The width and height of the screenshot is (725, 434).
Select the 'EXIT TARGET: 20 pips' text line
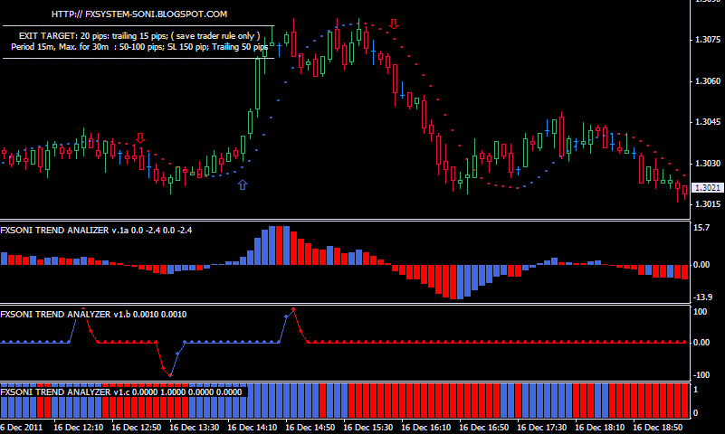(139, 36)
